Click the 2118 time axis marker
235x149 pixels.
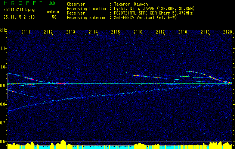click(183, 32)
